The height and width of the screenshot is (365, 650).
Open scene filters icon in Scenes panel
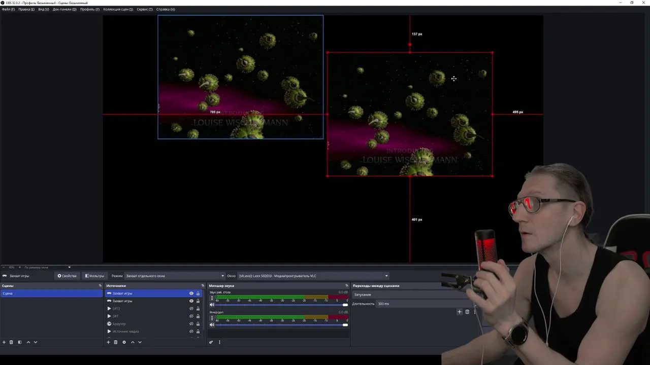pos(20,342)
